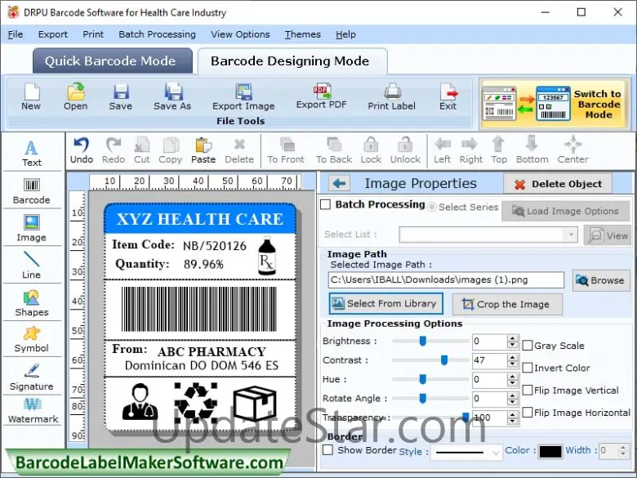Click the Brightness slider handle
Viewport: 637px width, 478px height.
tap(422, 341)
